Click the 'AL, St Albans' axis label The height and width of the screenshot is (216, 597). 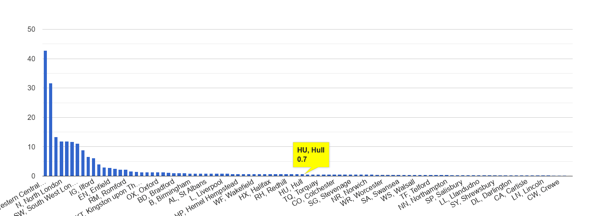click(188, 191)
